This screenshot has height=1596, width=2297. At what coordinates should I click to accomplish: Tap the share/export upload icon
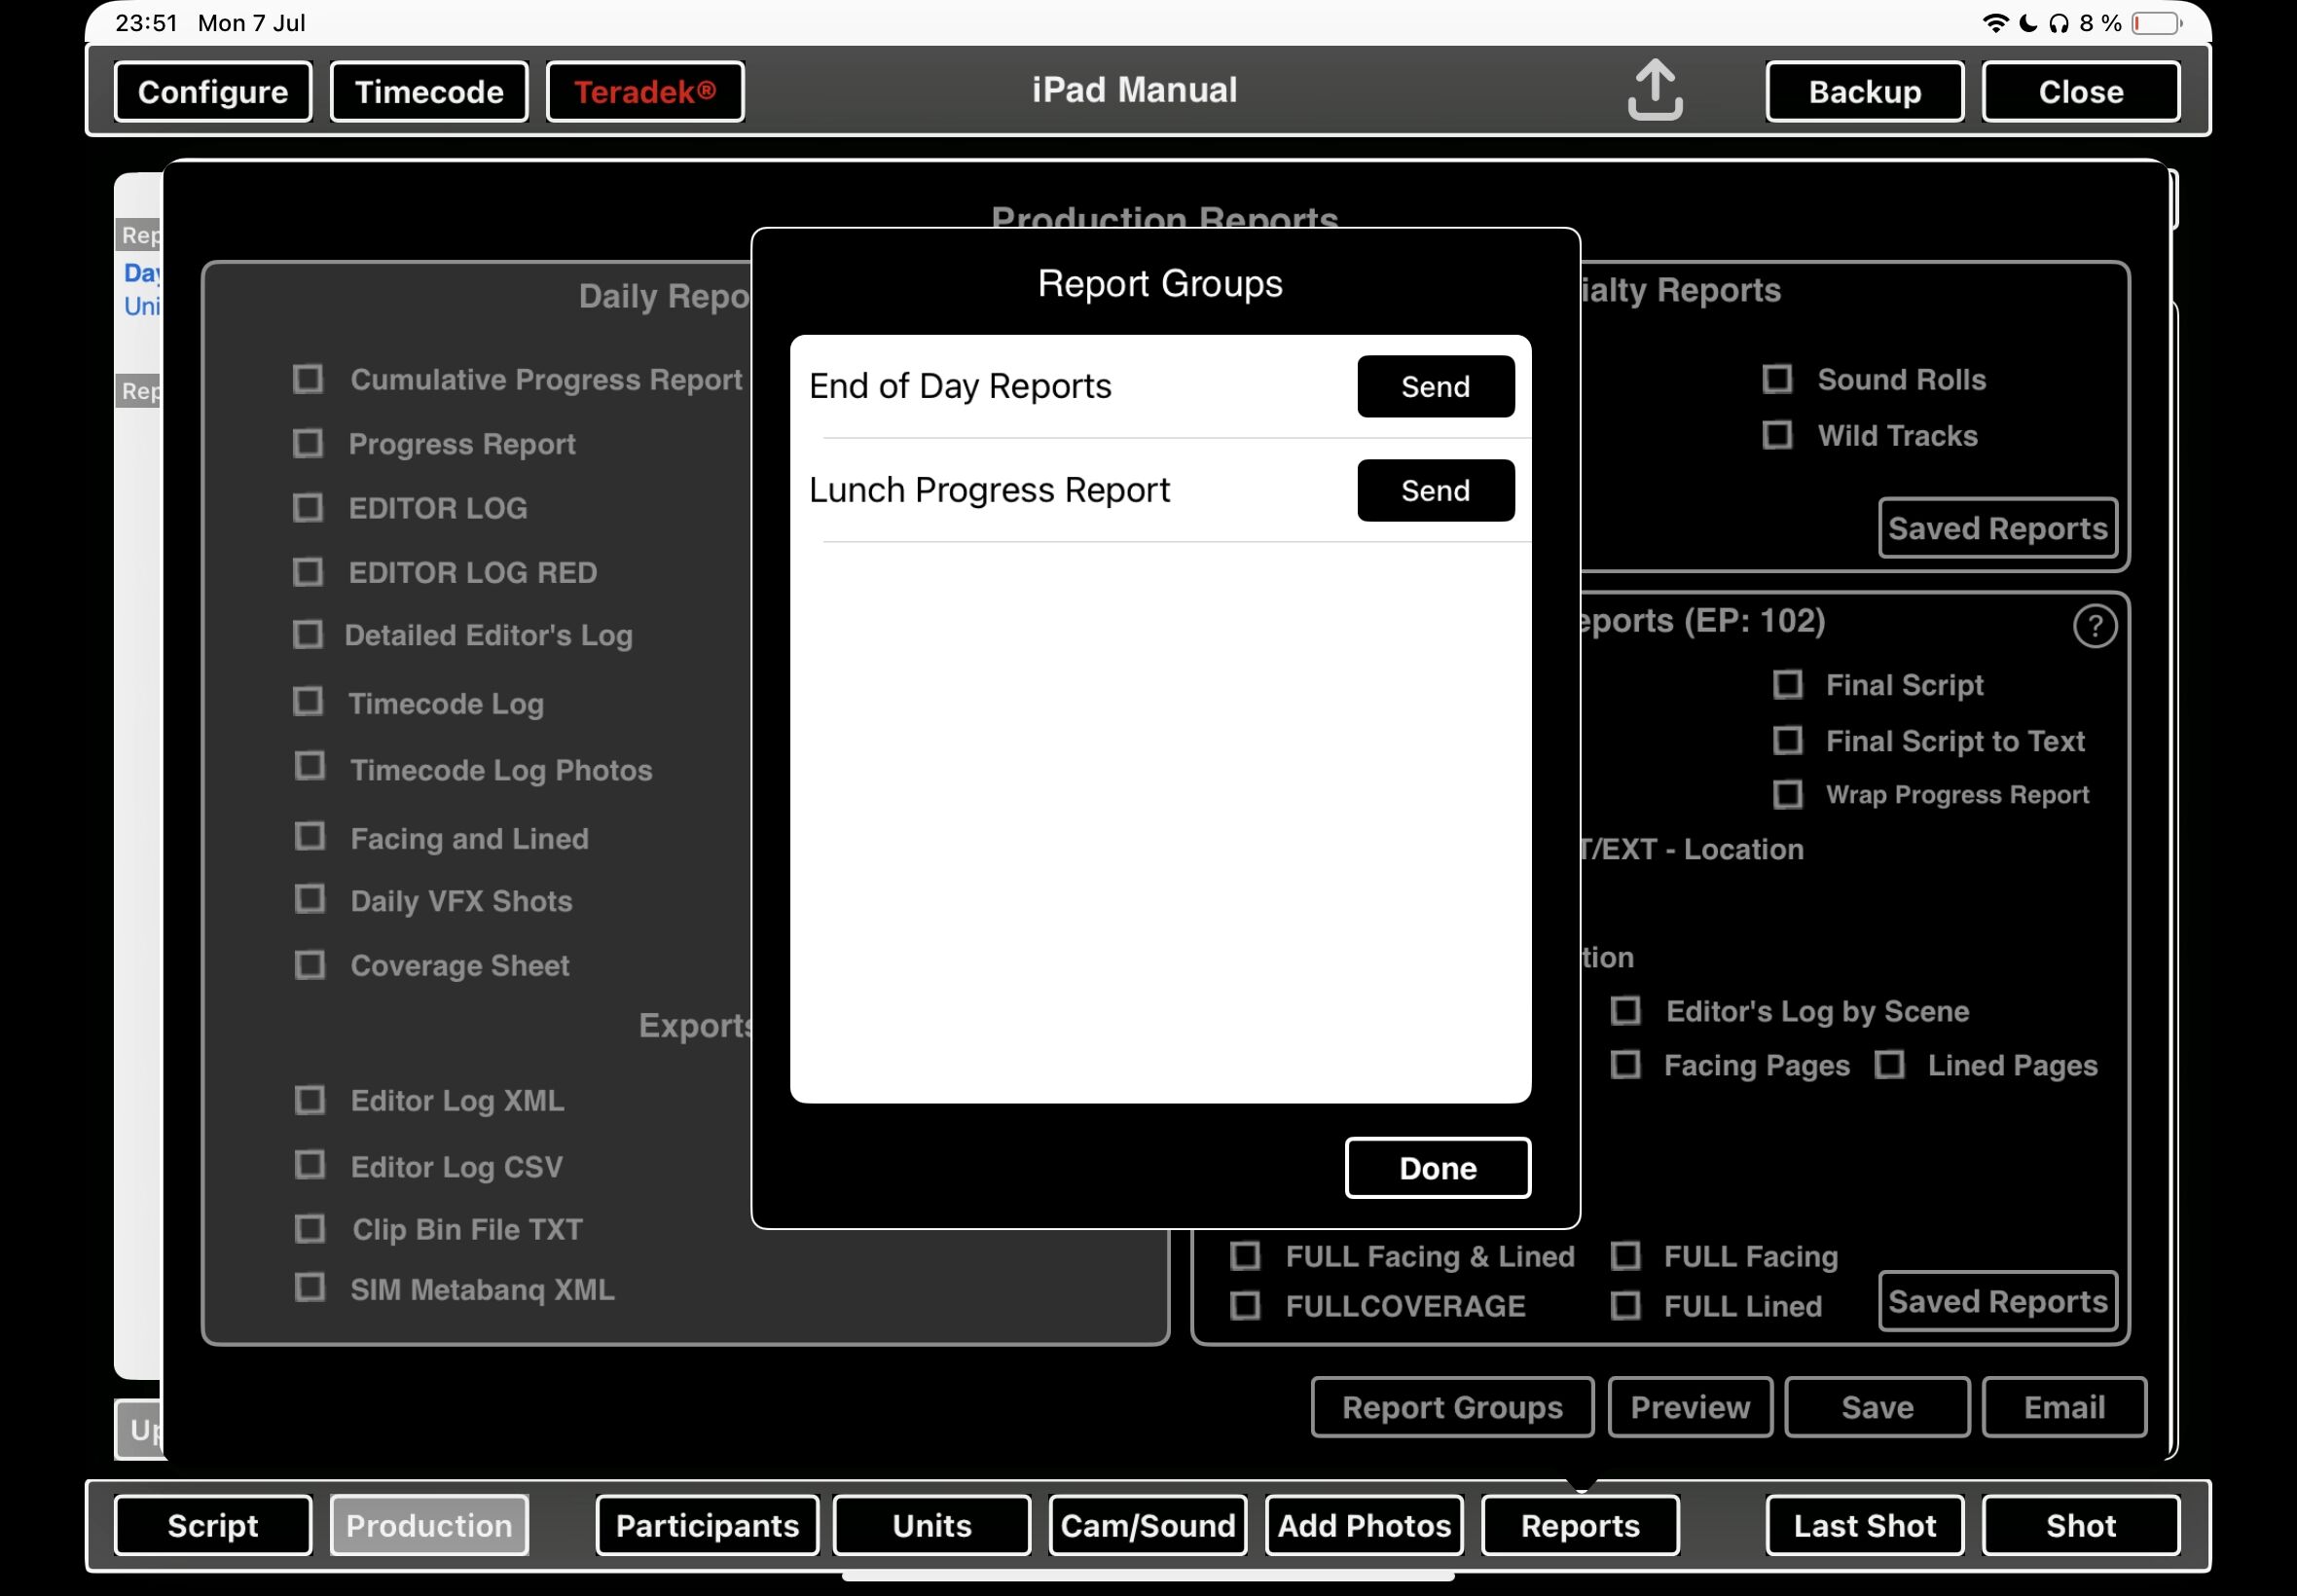(1654, 90)
